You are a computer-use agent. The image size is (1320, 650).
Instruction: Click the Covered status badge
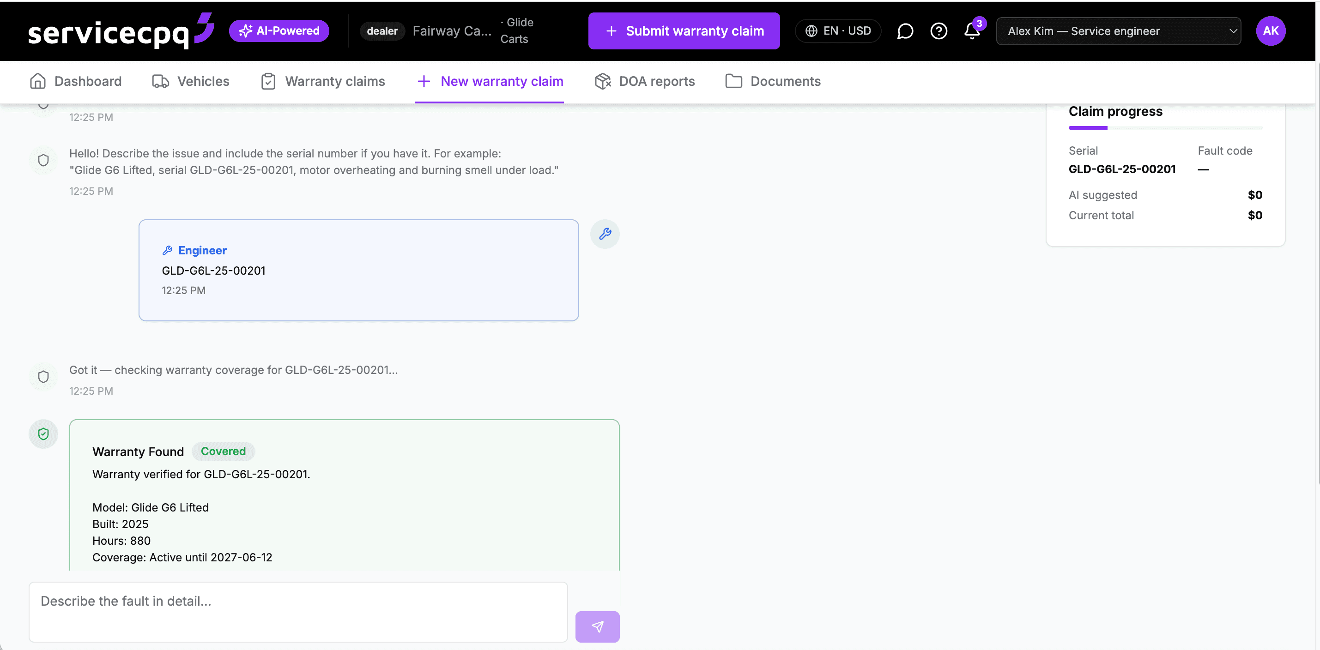[x=223, y=451]
